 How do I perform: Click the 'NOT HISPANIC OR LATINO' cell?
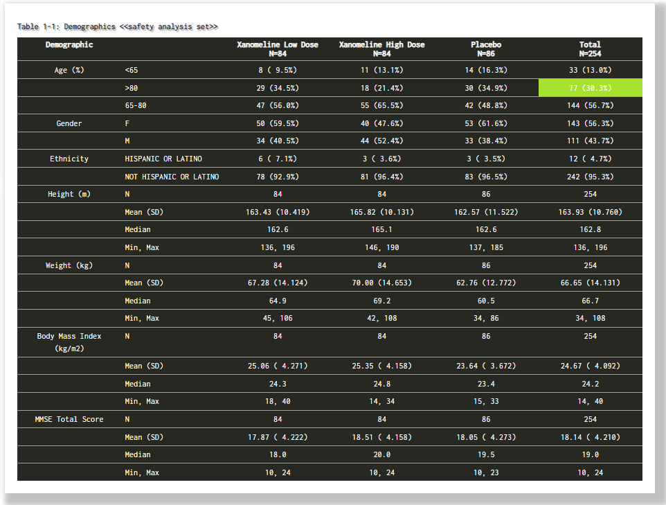pyautogui.click(x=172, y=177)
